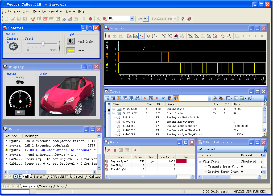Viewport: 273px width, 196px height.
Task: Click the help question mark icon
Action: [183, 19]
